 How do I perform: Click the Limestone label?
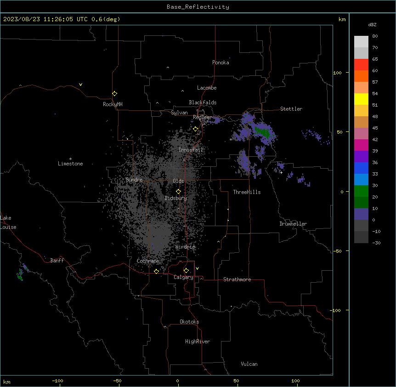point(70,164)
